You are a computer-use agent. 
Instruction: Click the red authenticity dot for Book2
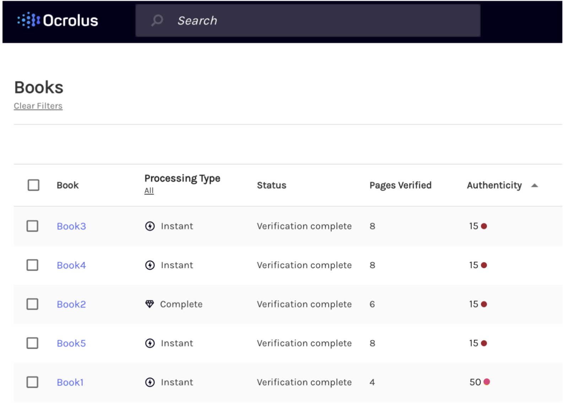pyautogui.click(x=484, y=304)
